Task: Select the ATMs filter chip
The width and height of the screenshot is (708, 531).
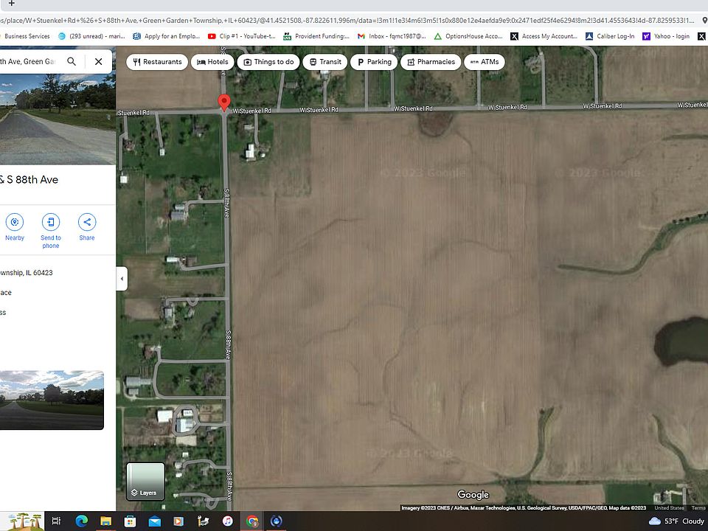Action: (485, 62)
